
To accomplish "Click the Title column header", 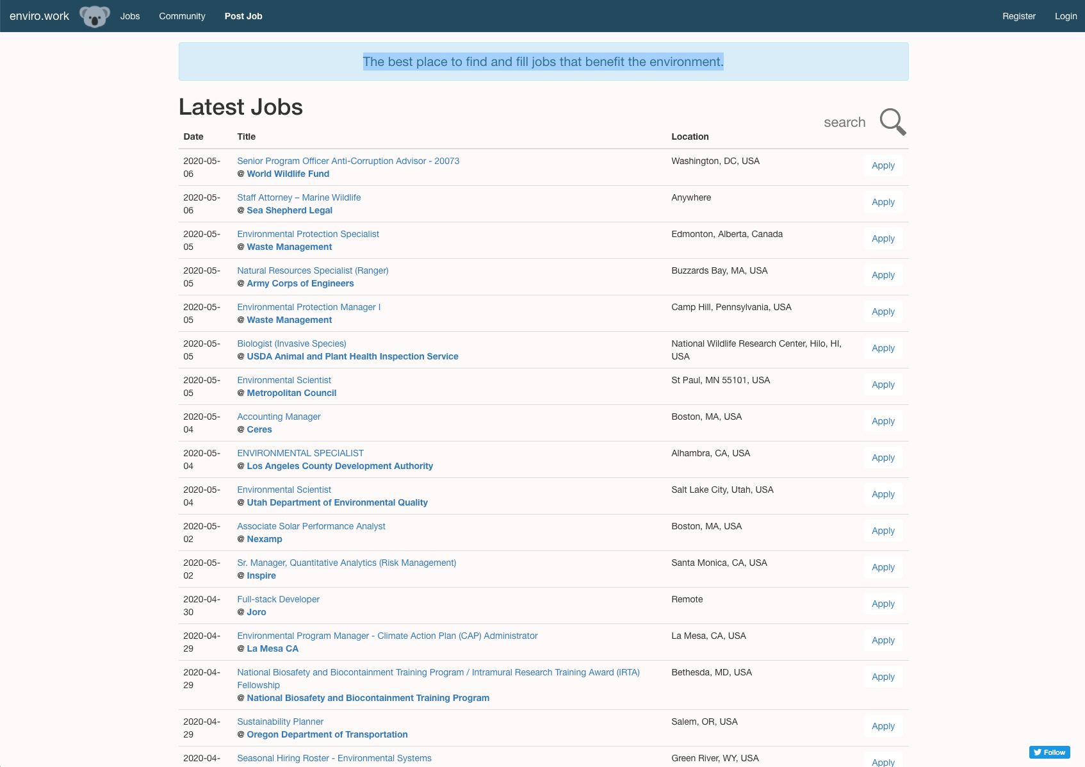I will 246,136.
